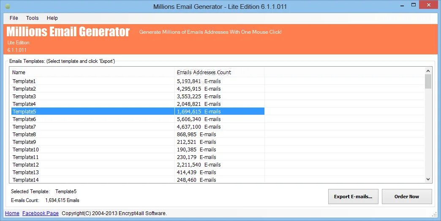
Task: Click the list scroll up arrow
Action: [428, 71]
